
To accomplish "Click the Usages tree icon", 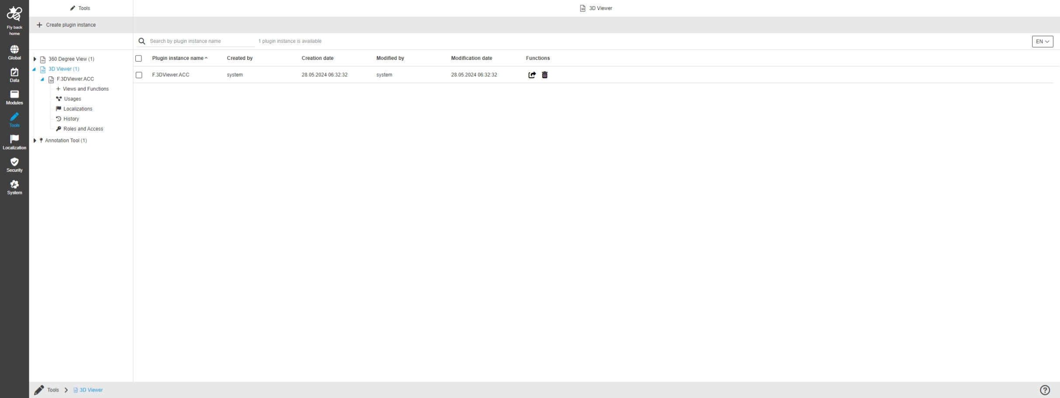I will pos(59,99).
